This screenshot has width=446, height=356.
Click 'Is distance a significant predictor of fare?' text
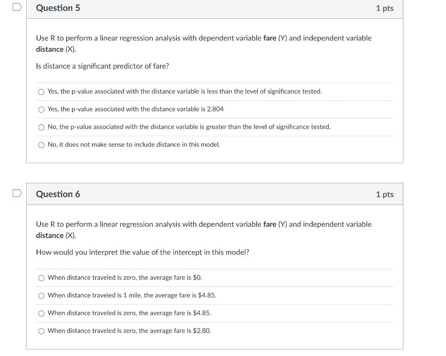[102, 66]
